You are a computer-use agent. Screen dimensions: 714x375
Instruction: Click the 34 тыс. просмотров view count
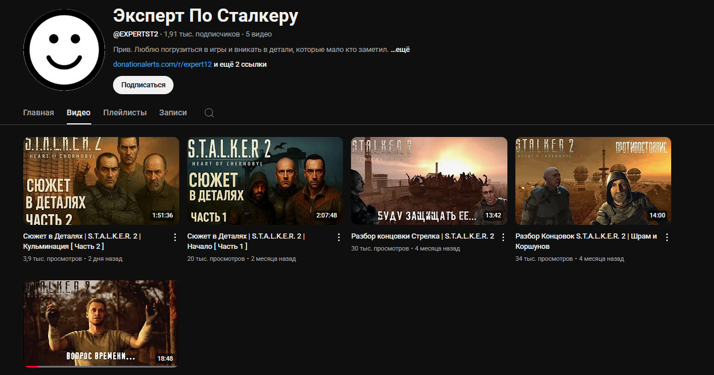pos(544,259)
